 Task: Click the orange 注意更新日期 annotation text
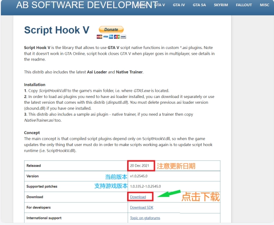176,165
